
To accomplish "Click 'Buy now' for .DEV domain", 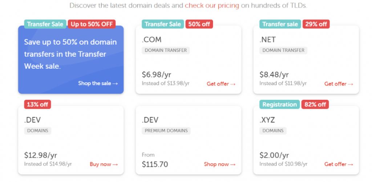I will pos(104,164).
